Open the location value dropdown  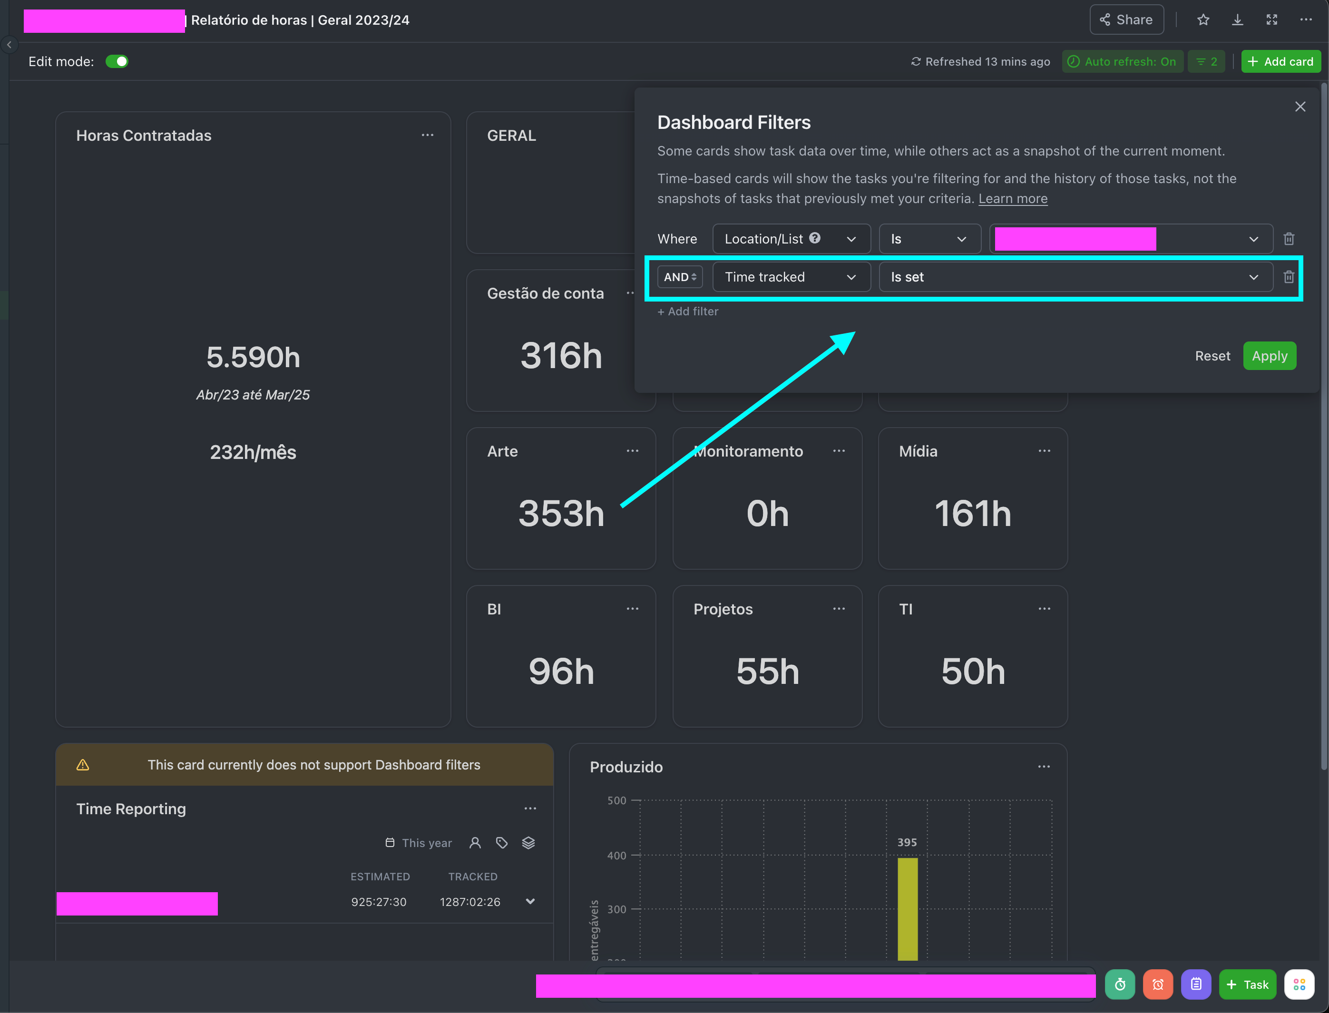click(1131, 239)
